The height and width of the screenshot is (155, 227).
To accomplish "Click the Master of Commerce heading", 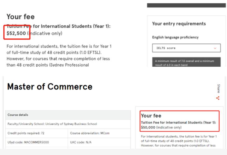I will [50, 86].
